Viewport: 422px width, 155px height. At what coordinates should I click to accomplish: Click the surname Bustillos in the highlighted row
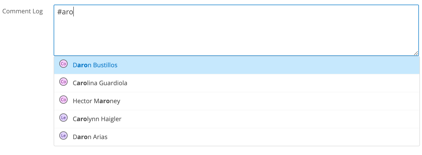(105, 65)
